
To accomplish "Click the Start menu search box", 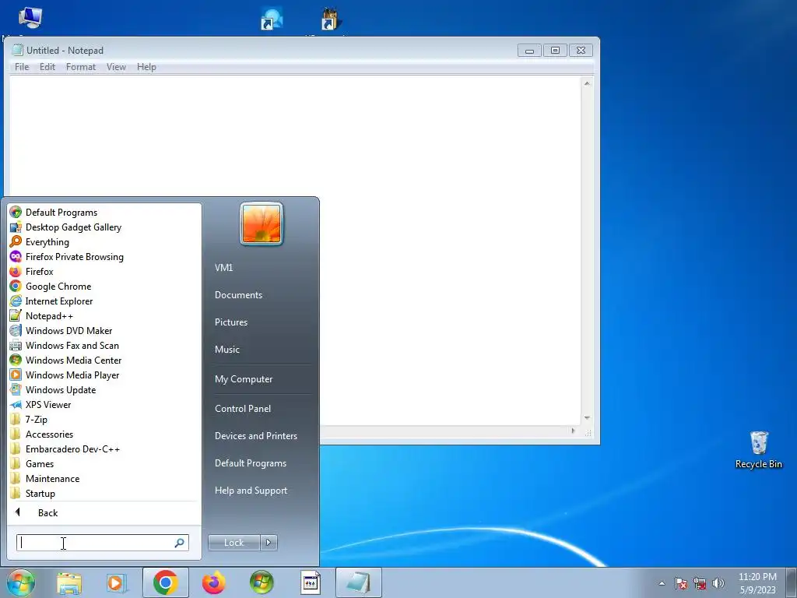I will pyautogui.click(x=102, y=543).
